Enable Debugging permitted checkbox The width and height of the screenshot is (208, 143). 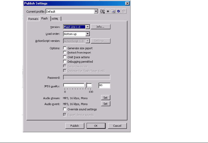click(x=65, y=62)
